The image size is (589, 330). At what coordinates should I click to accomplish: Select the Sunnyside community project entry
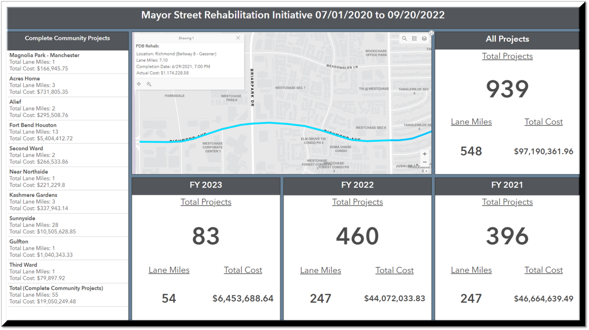67,225
